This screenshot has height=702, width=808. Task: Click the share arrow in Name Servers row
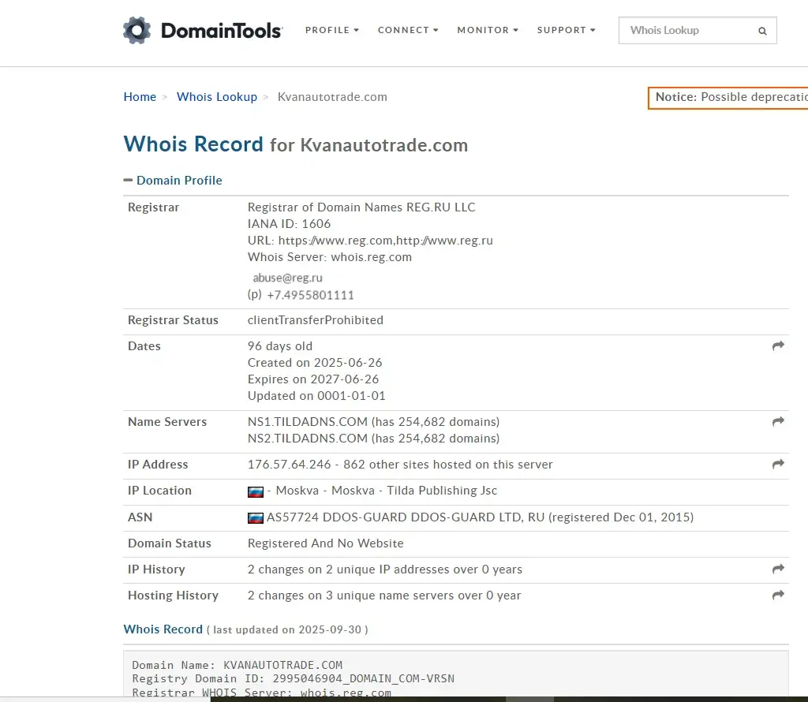pos(778,421)
